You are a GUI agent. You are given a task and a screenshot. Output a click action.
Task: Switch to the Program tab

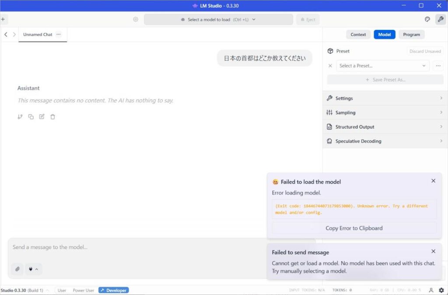pos(411,35)
